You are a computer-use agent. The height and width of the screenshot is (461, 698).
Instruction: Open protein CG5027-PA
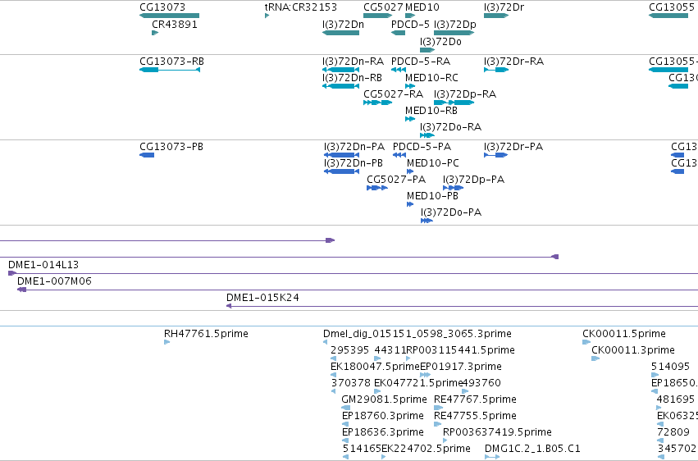coord(377,188)
